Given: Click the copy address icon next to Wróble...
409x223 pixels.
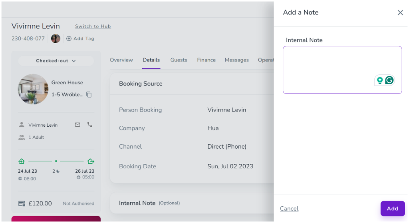Looking at the screenshot, I should tap(89, 95).
